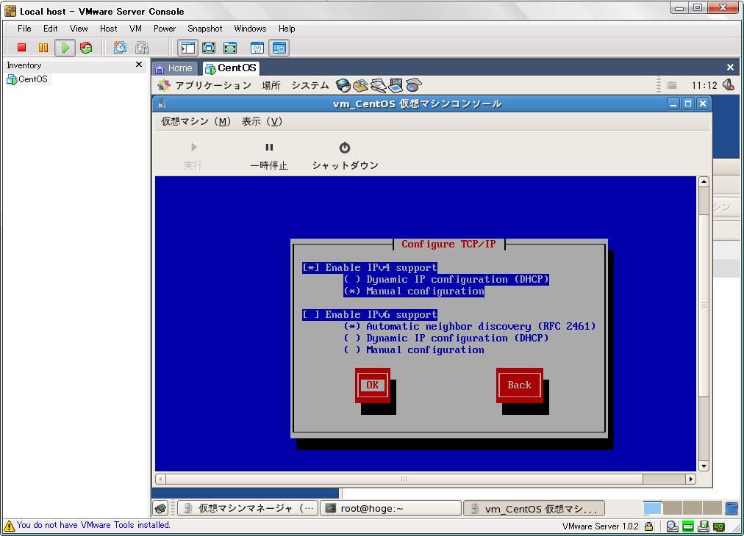Select Automatic neighbor discovery (RFC 2461)

tap(470, 327)
